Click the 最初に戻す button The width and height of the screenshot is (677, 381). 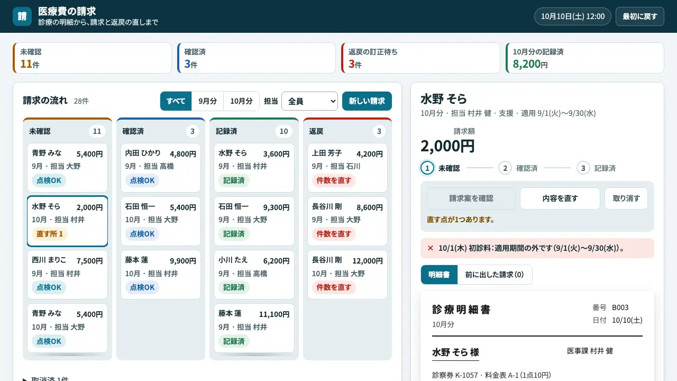tap(640, 16)
